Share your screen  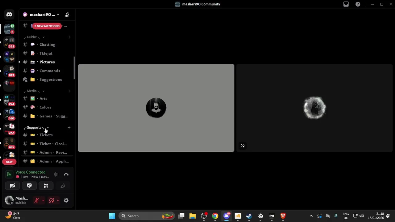point(29,186)
